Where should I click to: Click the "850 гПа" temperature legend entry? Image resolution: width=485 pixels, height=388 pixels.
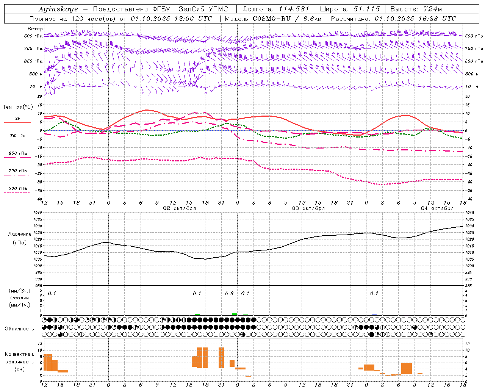[x=17, y=153]
